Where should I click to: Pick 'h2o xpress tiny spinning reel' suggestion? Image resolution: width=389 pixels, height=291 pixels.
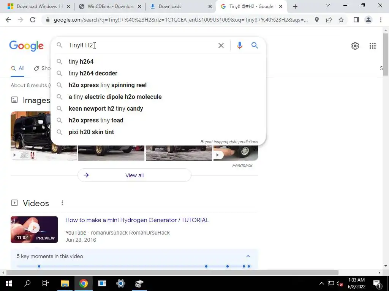tap(158, 85)
